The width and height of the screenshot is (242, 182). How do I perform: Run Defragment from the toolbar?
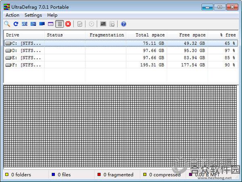point(25,24)
